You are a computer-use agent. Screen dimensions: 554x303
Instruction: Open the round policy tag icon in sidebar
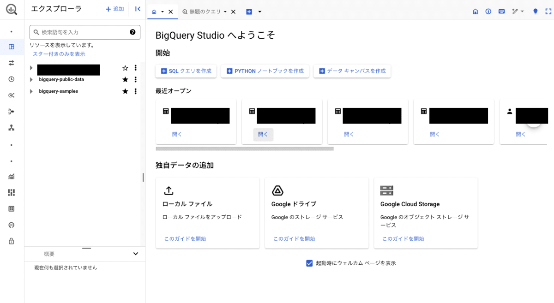pyautogui.click(x=12, y=225)
